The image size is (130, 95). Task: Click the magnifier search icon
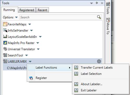coord(99,17)
